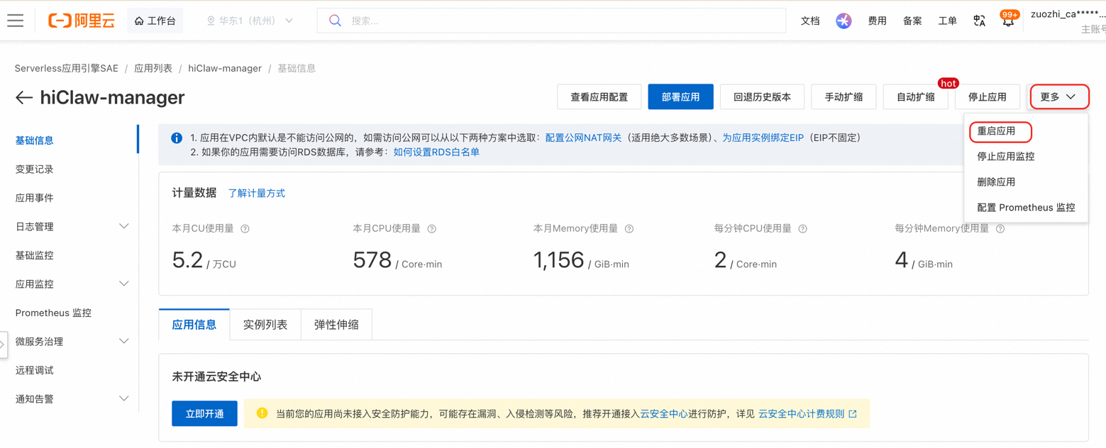
Task: Switch to the 弹性伸缩 tab
Action: [336, 325]
